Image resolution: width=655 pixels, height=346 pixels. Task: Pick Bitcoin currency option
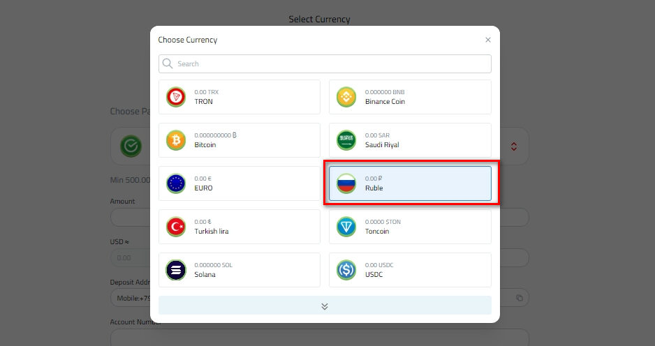pos(240,140)
